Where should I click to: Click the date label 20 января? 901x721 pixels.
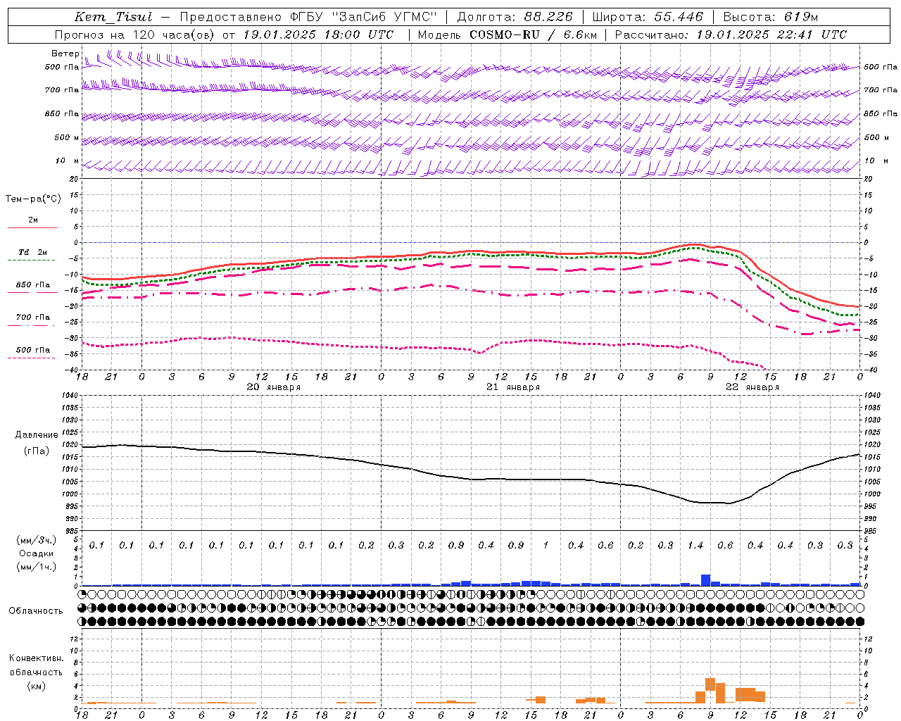click(274, 387)
